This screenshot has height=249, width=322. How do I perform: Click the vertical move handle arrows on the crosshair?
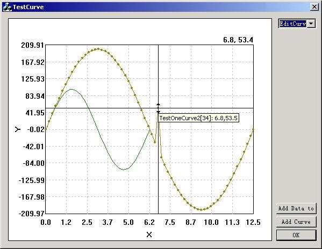(x=159, y=108)
